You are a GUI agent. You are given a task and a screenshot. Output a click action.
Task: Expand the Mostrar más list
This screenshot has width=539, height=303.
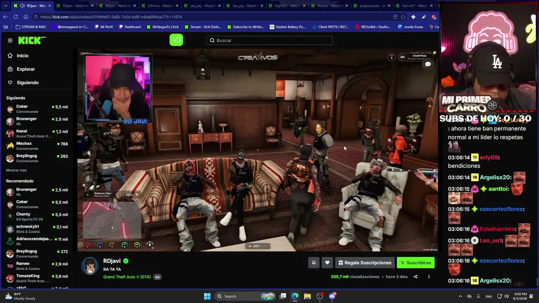point(16,170)
